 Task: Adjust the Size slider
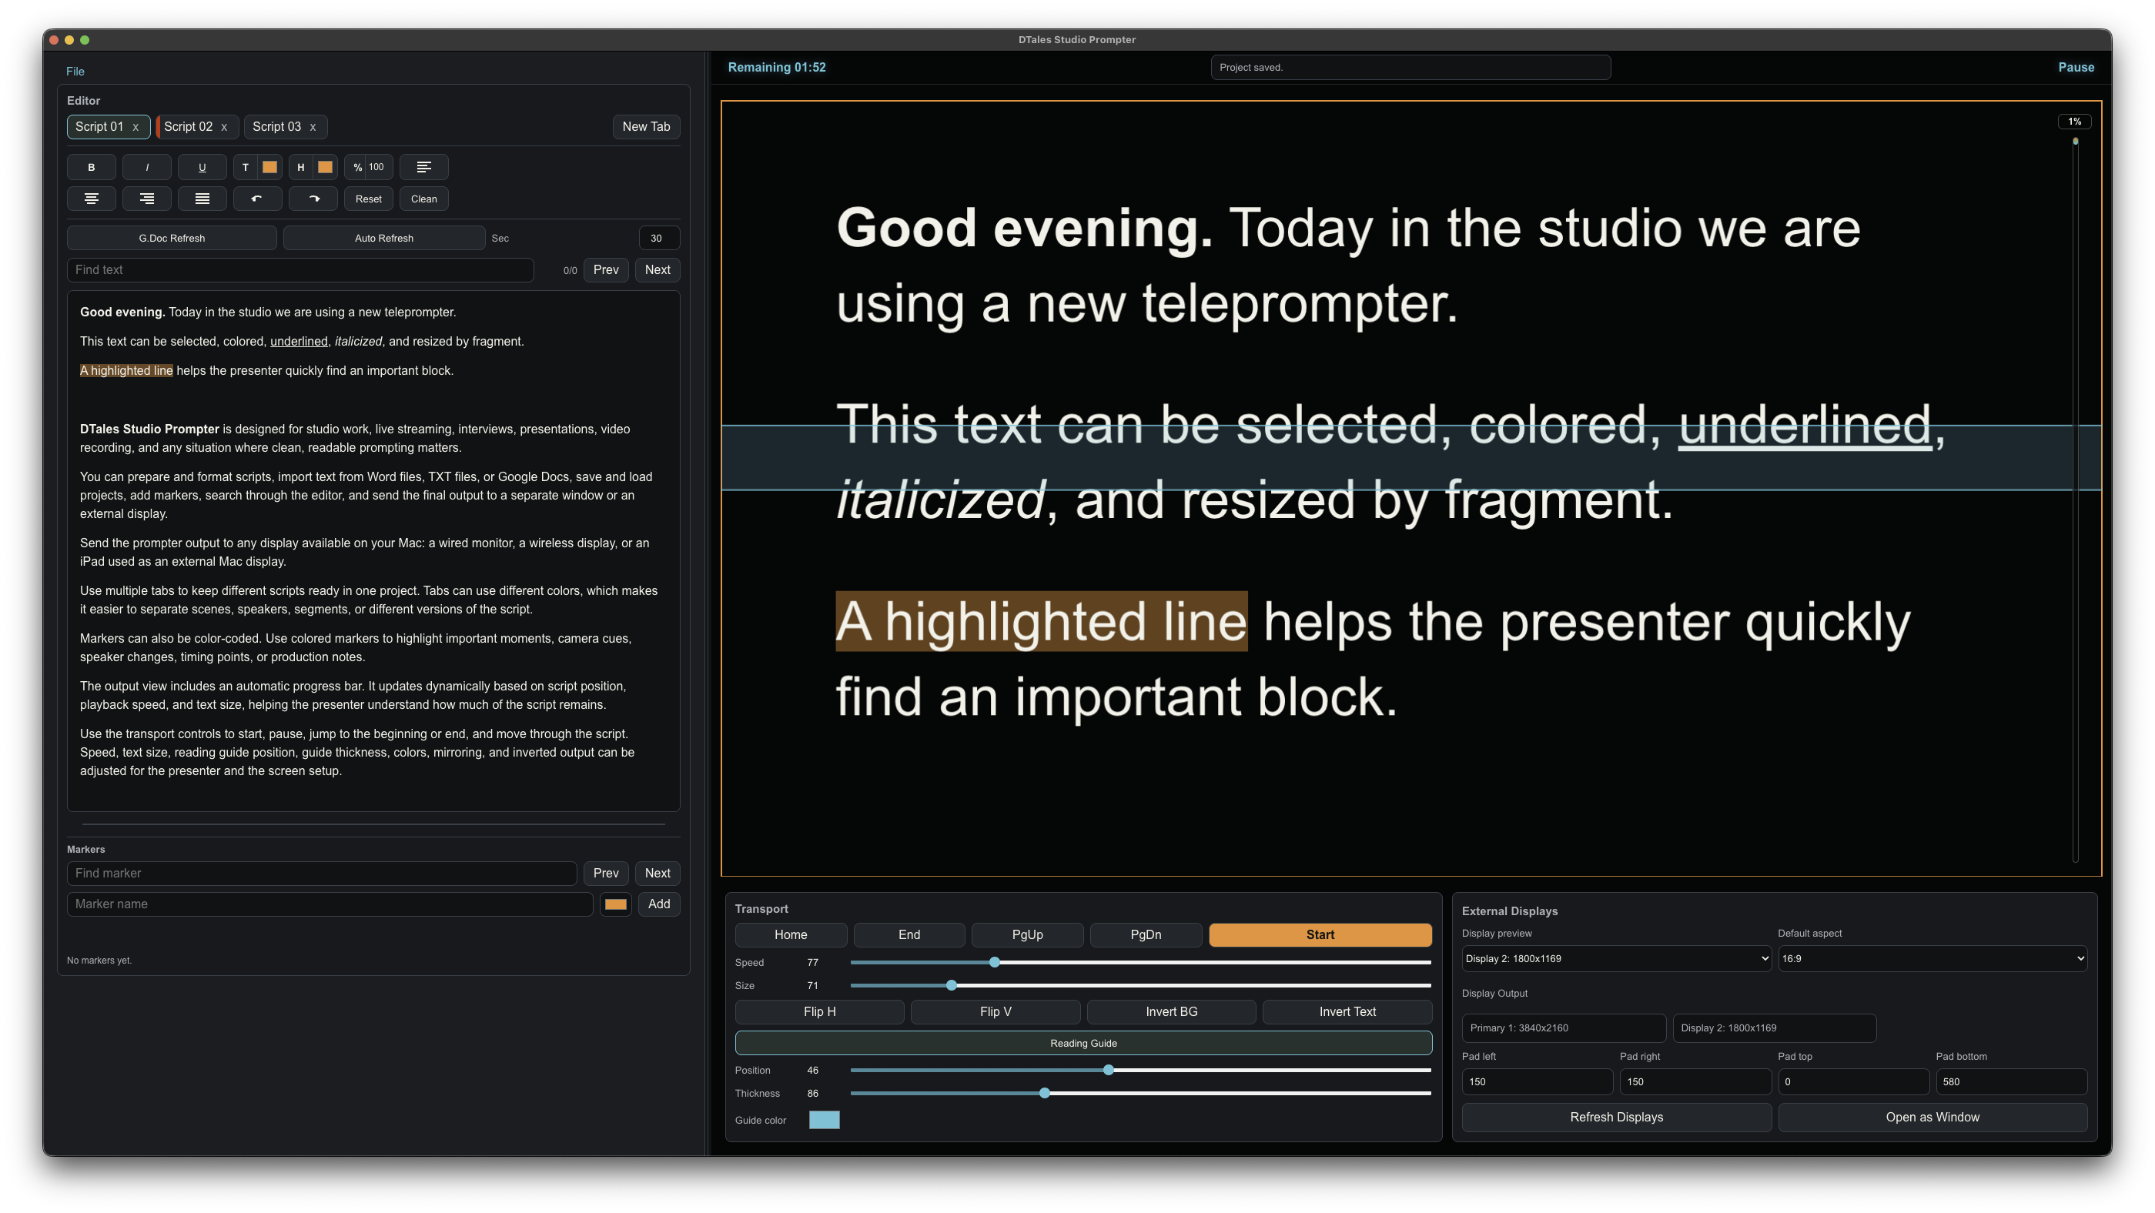[x=1141, y=986]
